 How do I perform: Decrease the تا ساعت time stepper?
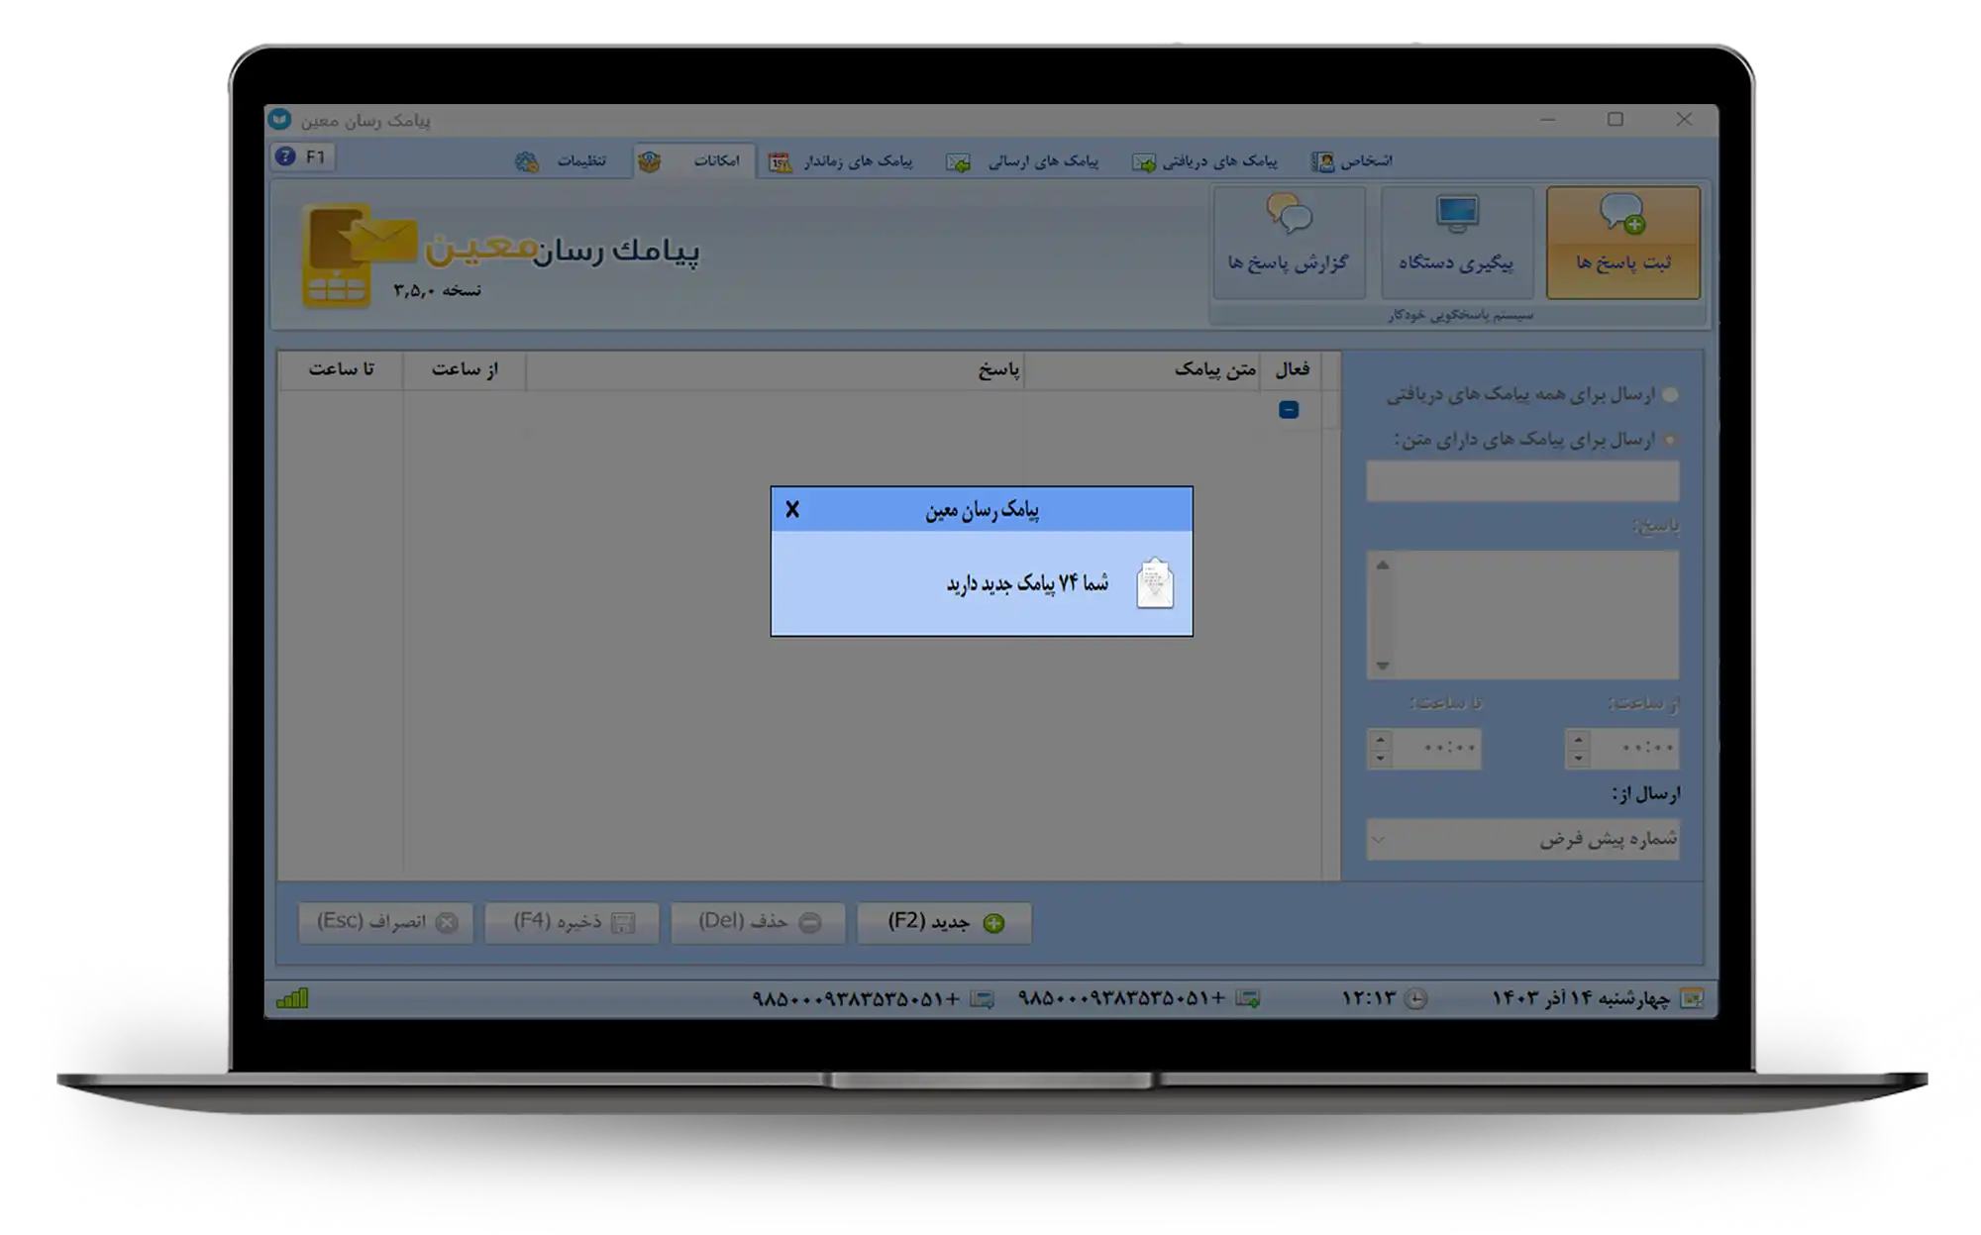(1380, 760)
